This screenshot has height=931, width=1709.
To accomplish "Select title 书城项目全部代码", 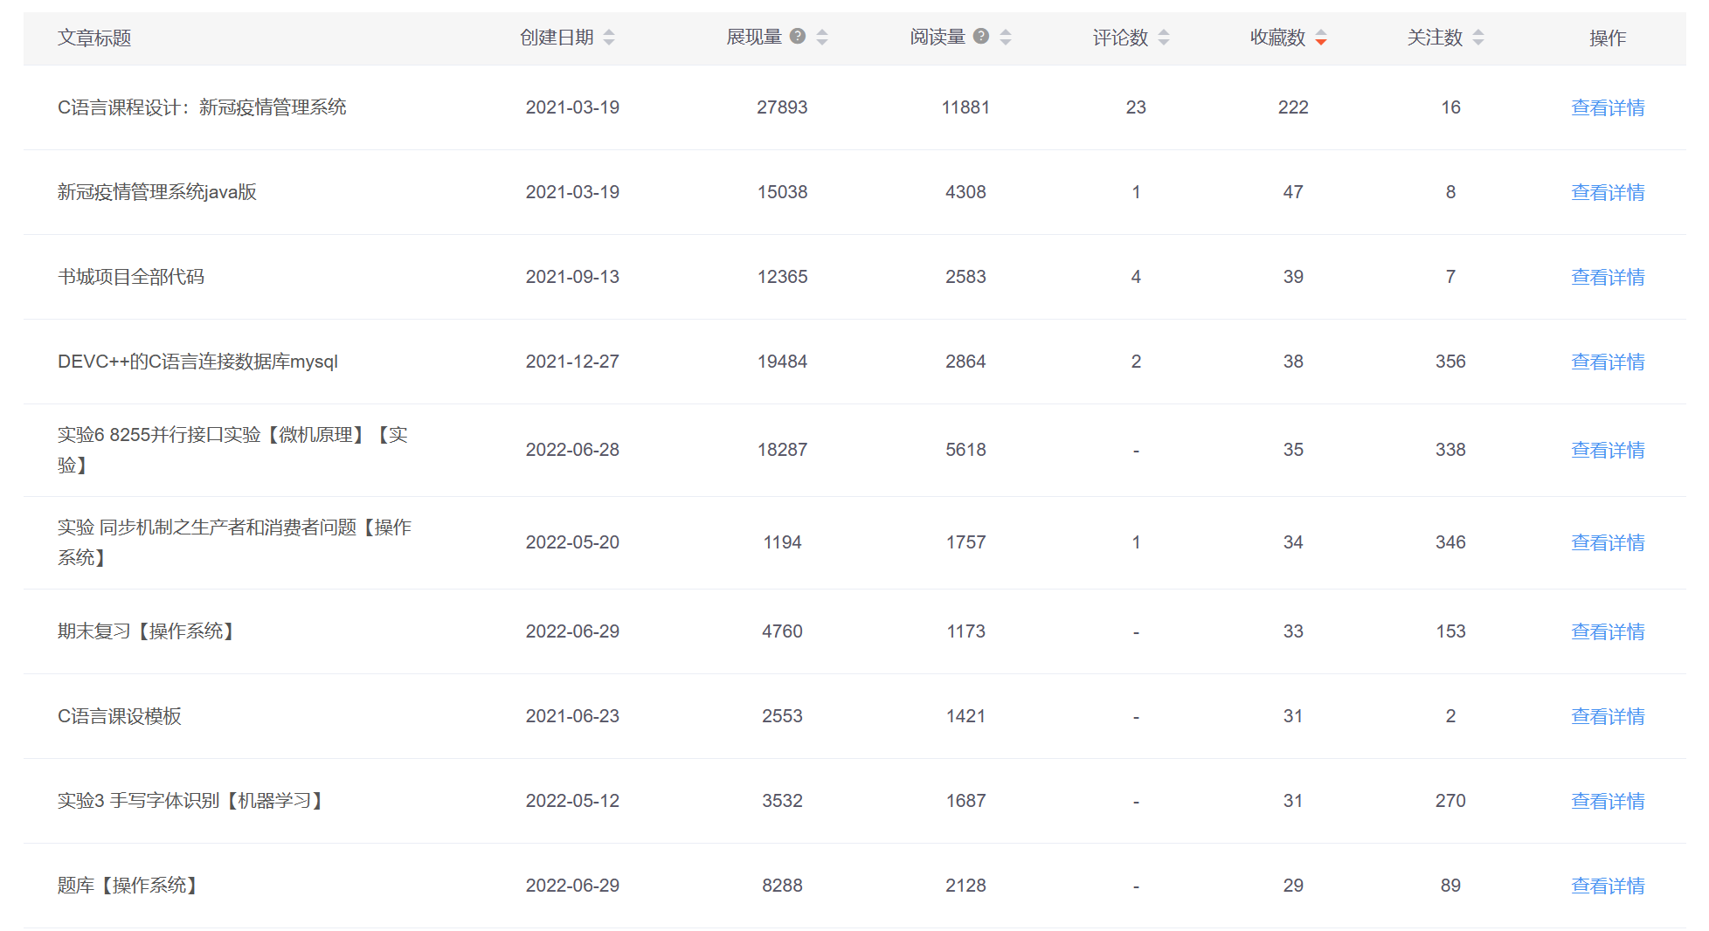I will coord(131,277).
